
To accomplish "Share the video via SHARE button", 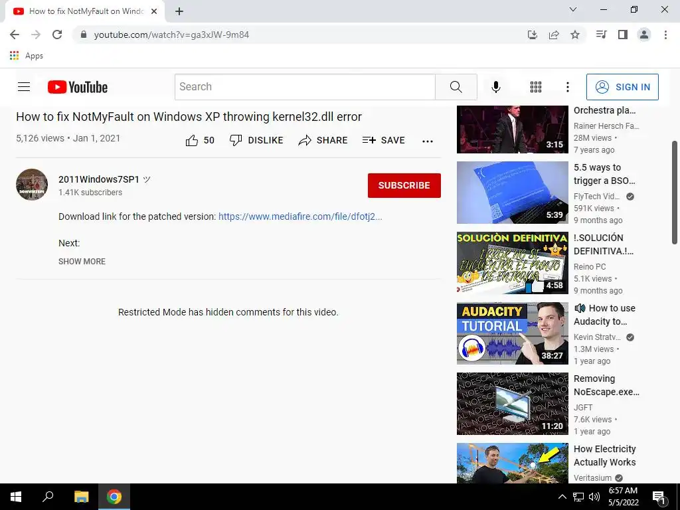I will pos(323,140).
